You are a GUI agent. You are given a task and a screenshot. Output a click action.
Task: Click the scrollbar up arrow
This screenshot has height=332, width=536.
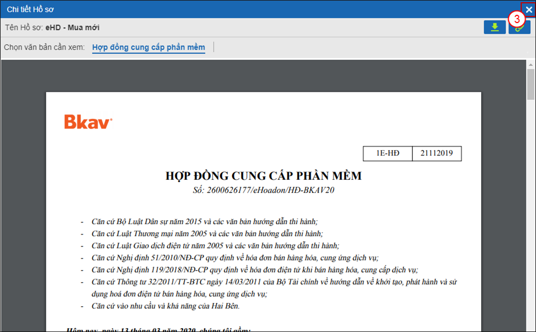[x=531, y=64]
